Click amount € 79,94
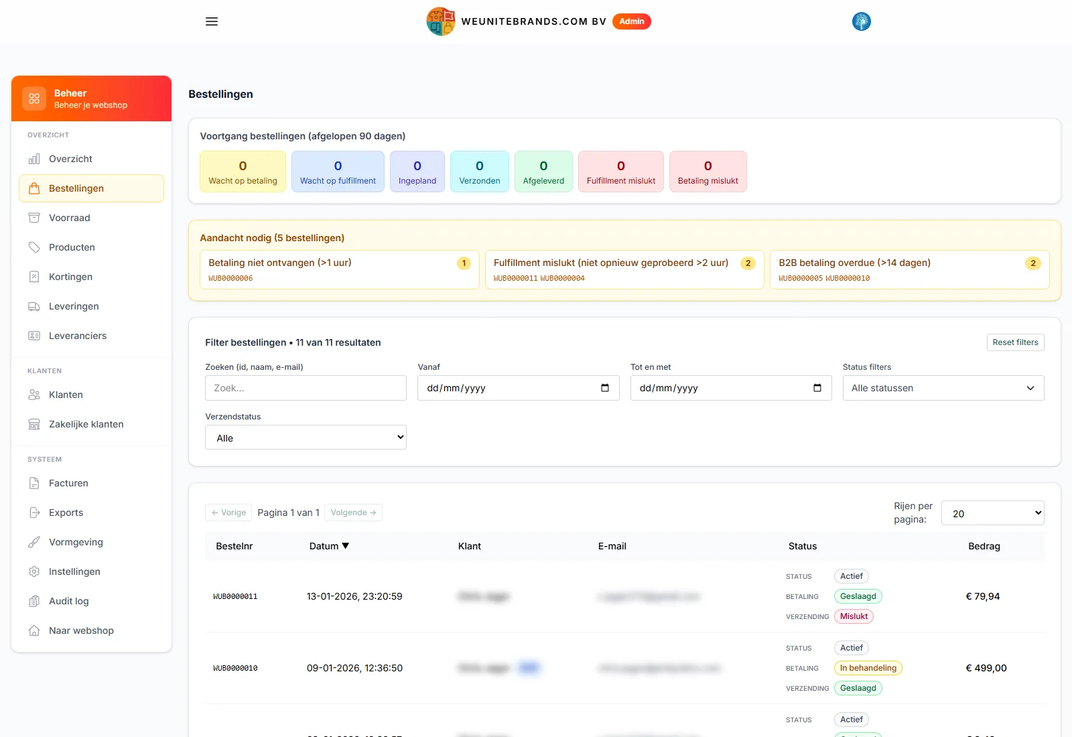 [x=983, y=596]
